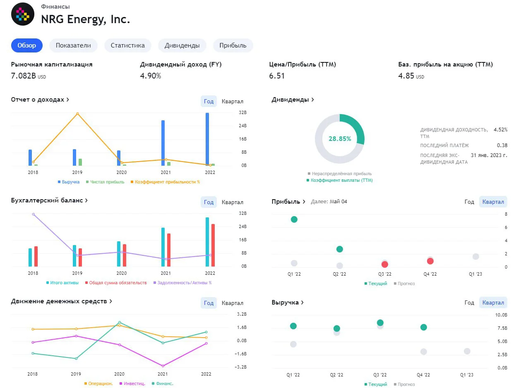The image size is (511, 388).
Task: Open the Прибыль chart section heading
Action: 288,202
